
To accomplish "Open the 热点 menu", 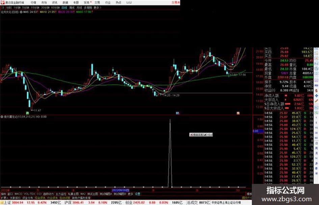I will tap(118, 2).
